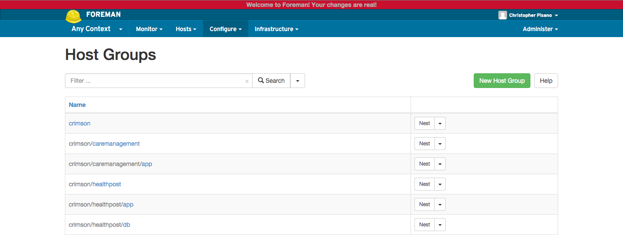Sort by the Name column header
Viewport: 623px width, 235px height.
point(77,105)
